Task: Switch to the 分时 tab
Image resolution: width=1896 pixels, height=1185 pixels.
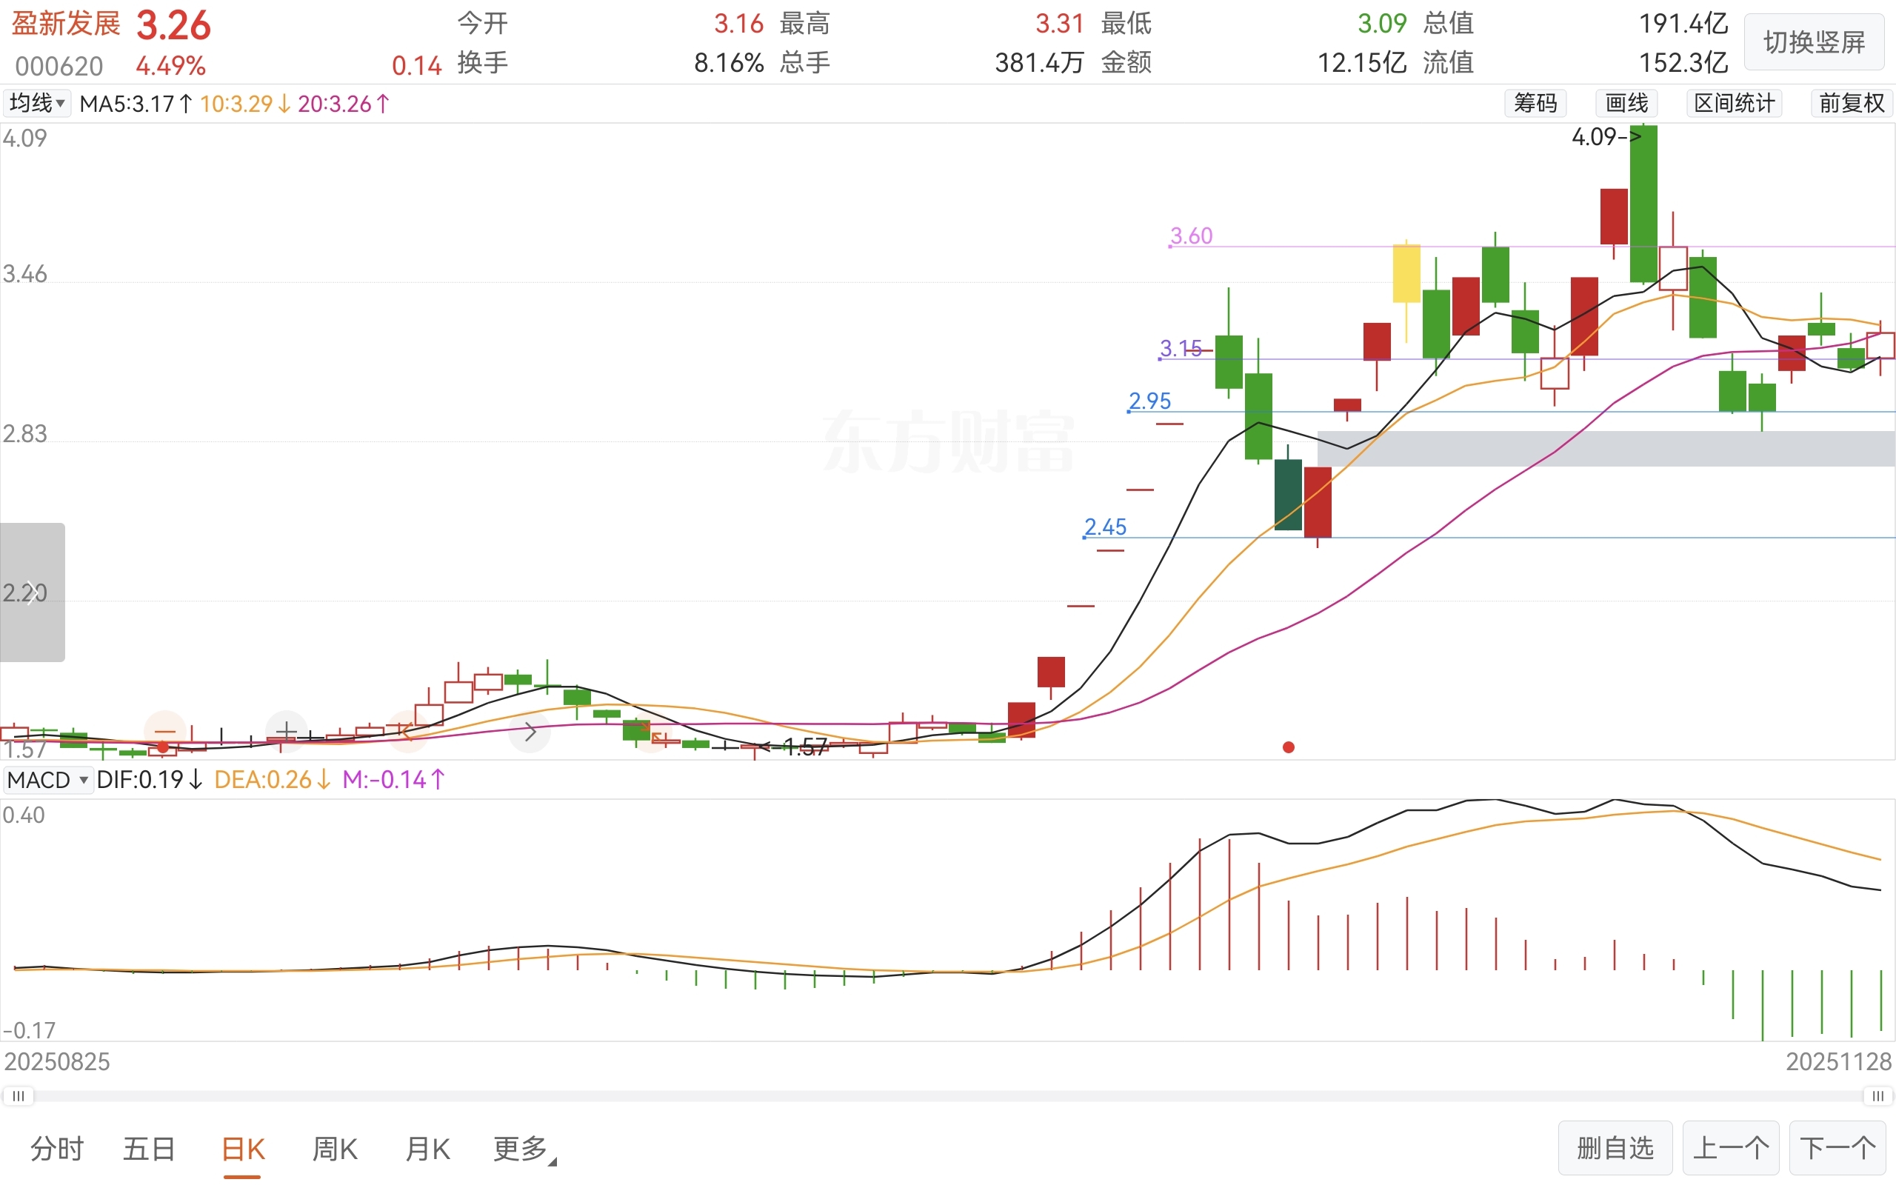Action: [x=56, y=1149]
